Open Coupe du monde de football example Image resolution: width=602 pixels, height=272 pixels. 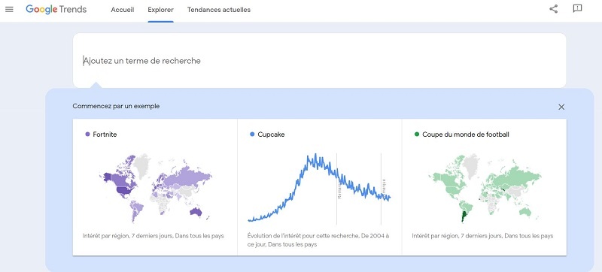466,134
